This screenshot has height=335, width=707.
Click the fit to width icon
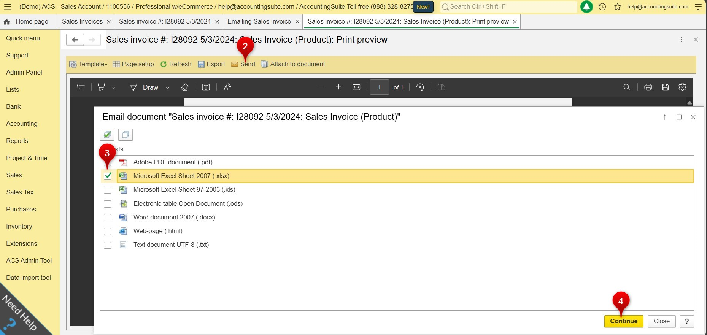click(x=356, y=87)
